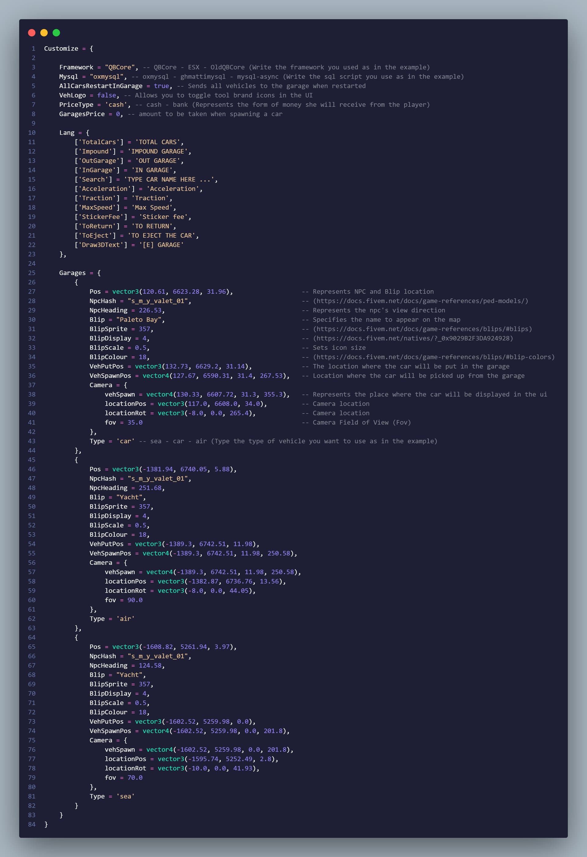Click the Type 'air' value
587x857 pixels.
tap(126, 619)
